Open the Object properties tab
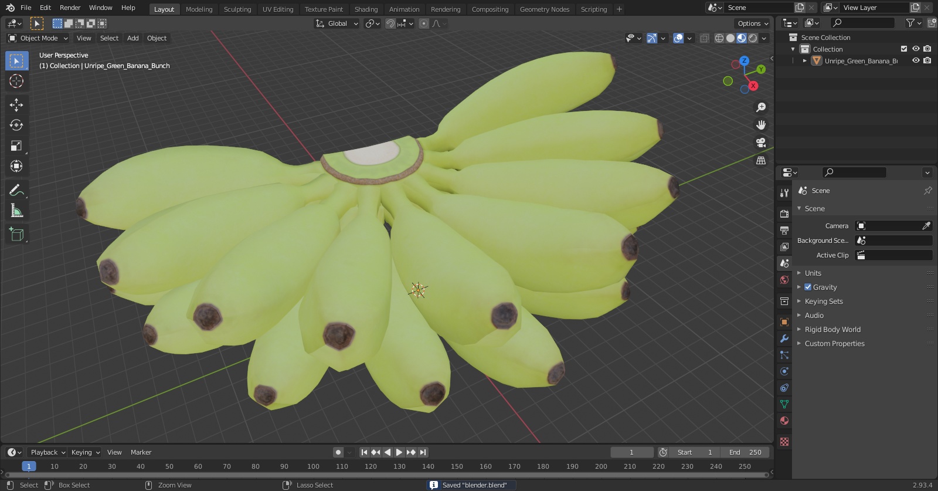This screenshot has height=491, width=938. pyautogui.click(x=784, y=322)
